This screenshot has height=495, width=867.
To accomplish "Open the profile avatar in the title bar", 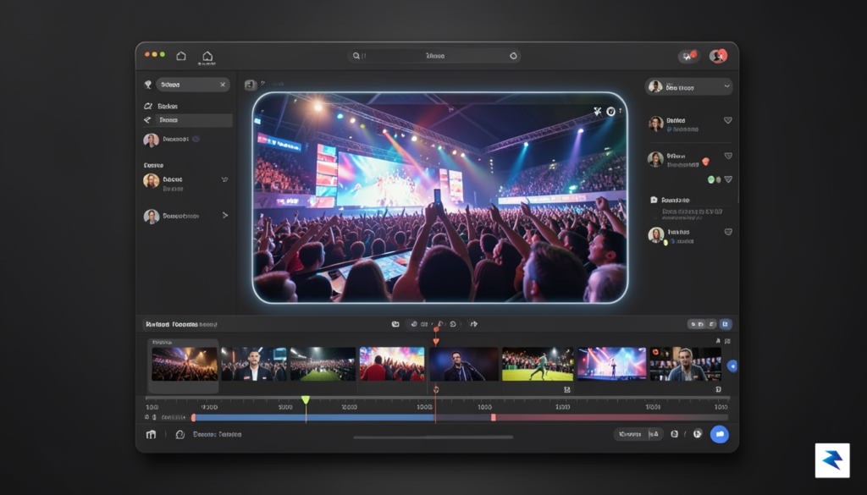I will tap(718, 56).
